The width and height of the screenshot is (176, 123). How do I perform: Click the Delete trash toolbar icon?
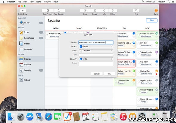click(113, 10)
